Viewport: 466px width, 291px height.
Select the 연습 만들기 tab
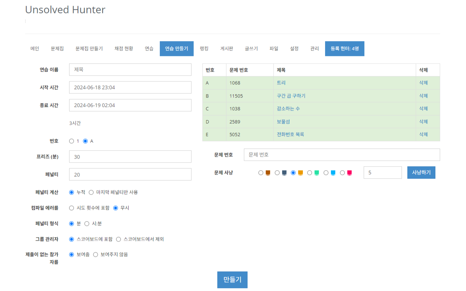tap(177, 48)
